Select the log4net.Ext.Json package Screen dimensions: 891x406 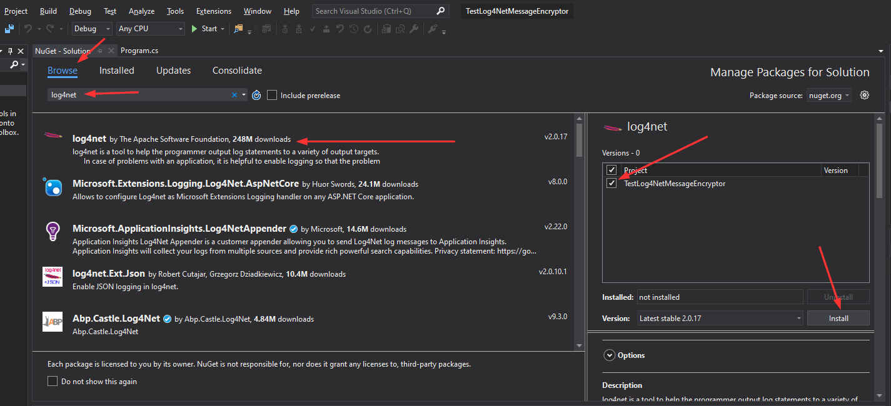[x=109, y=274]
